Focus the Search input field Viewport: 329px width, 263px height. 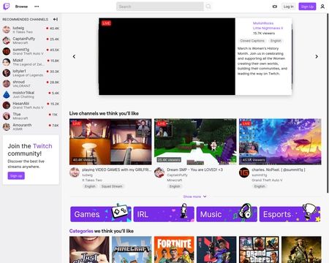(160, 7)
